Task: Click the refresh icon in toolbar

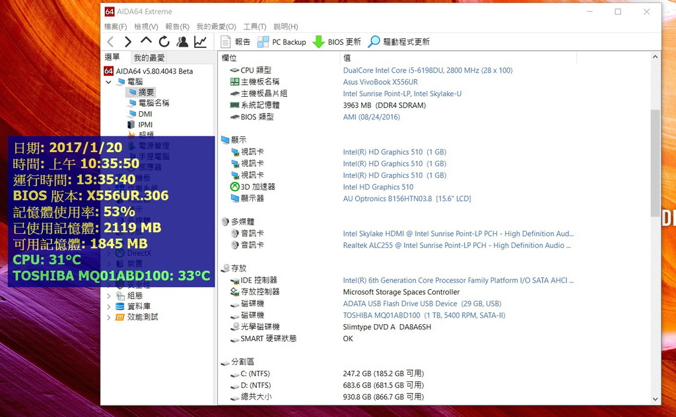Action: 164,42
